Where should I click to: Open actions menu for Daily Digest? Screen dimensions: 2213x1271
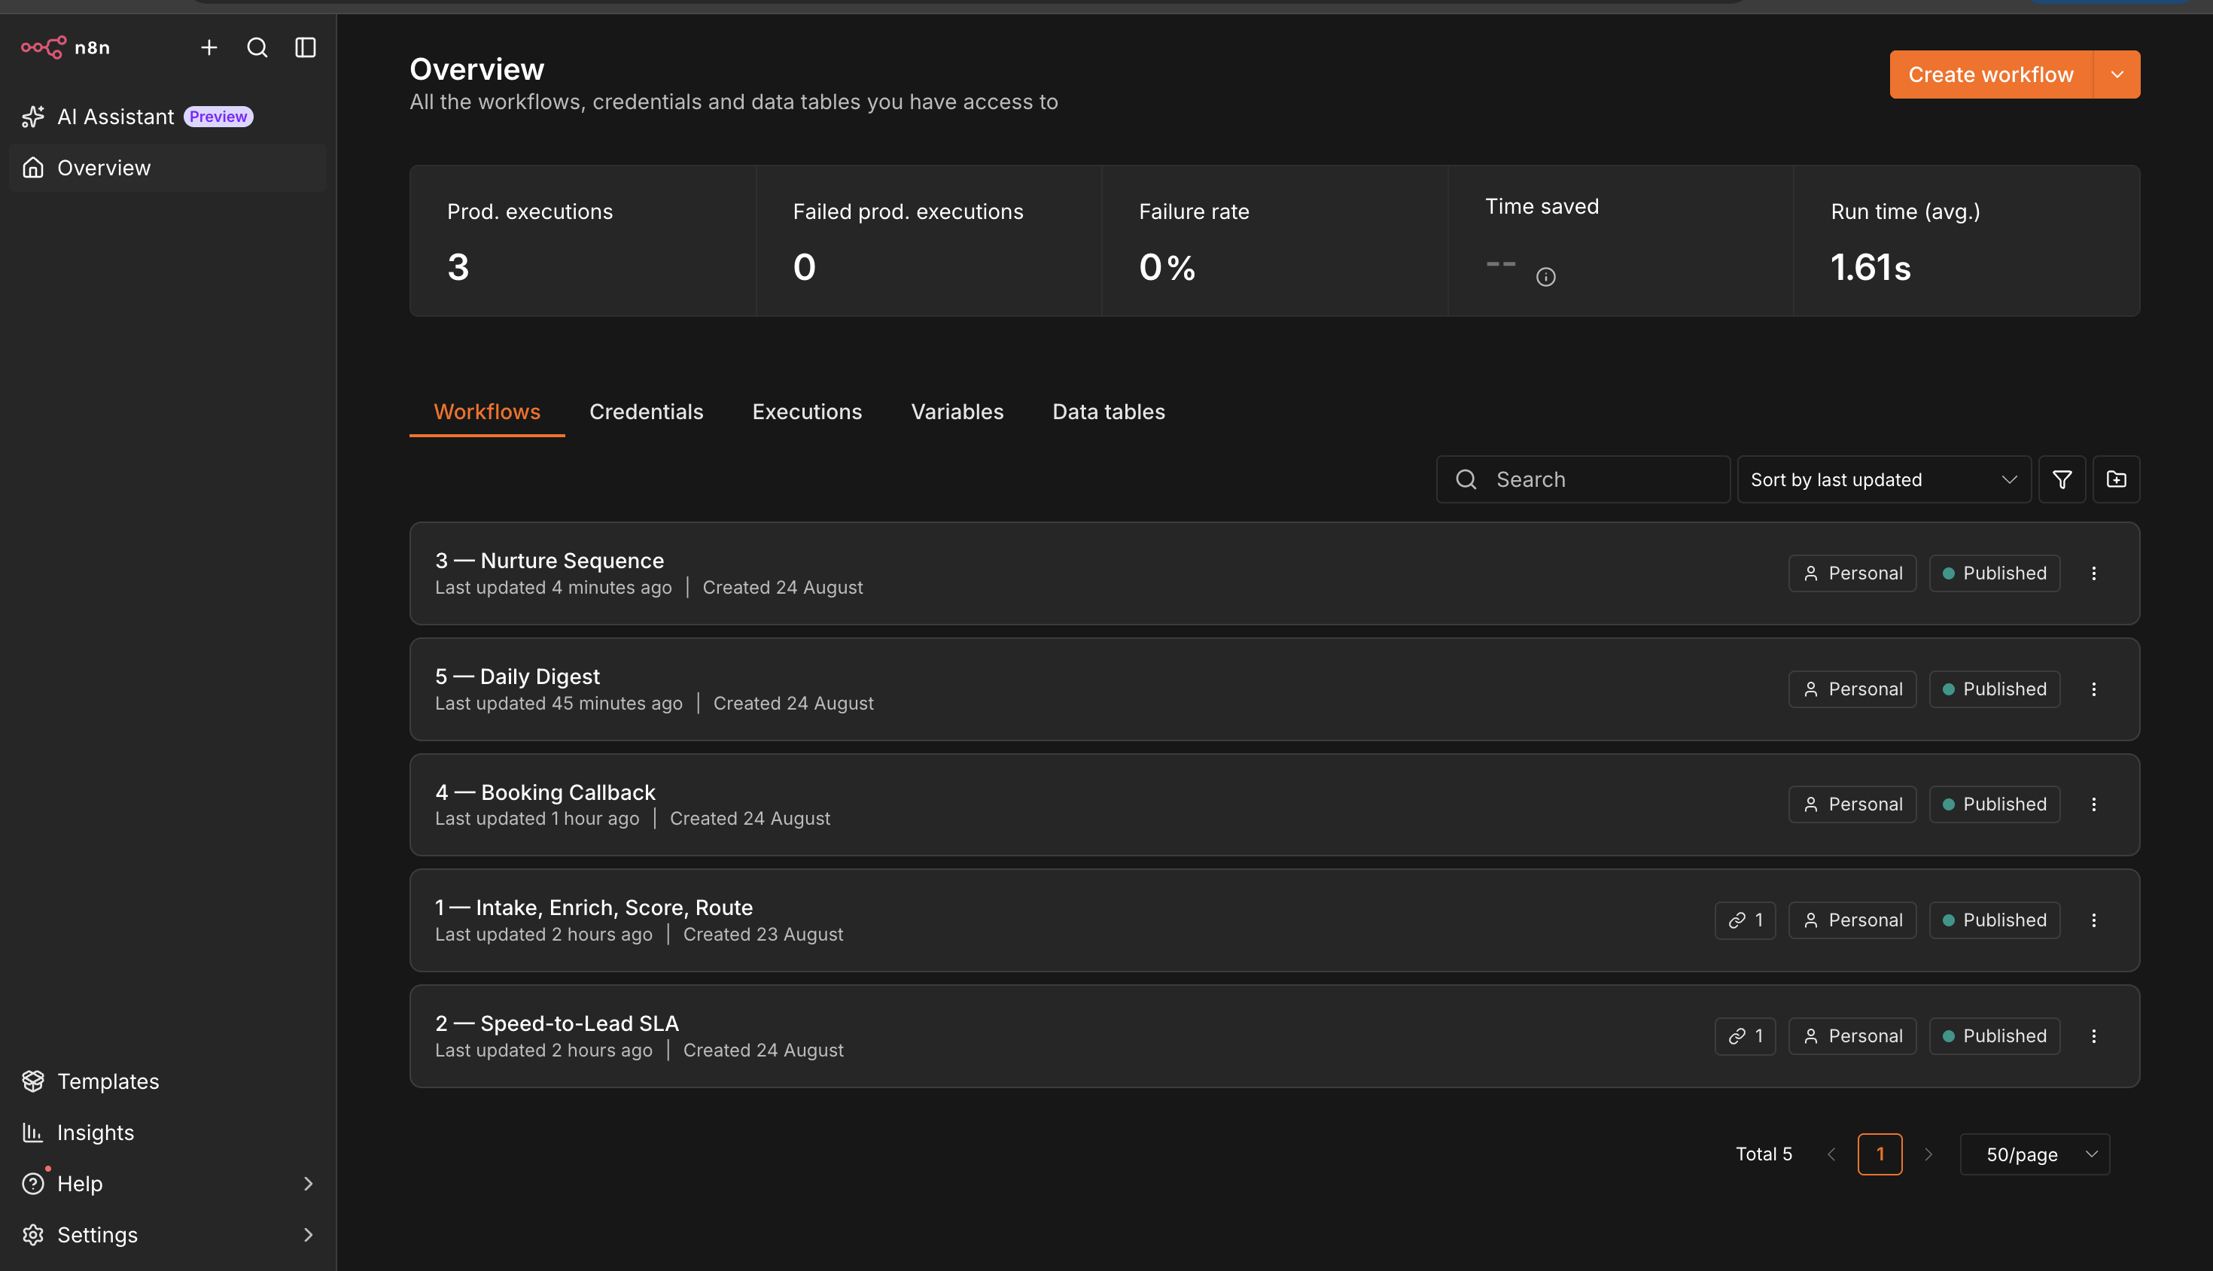2093,689
